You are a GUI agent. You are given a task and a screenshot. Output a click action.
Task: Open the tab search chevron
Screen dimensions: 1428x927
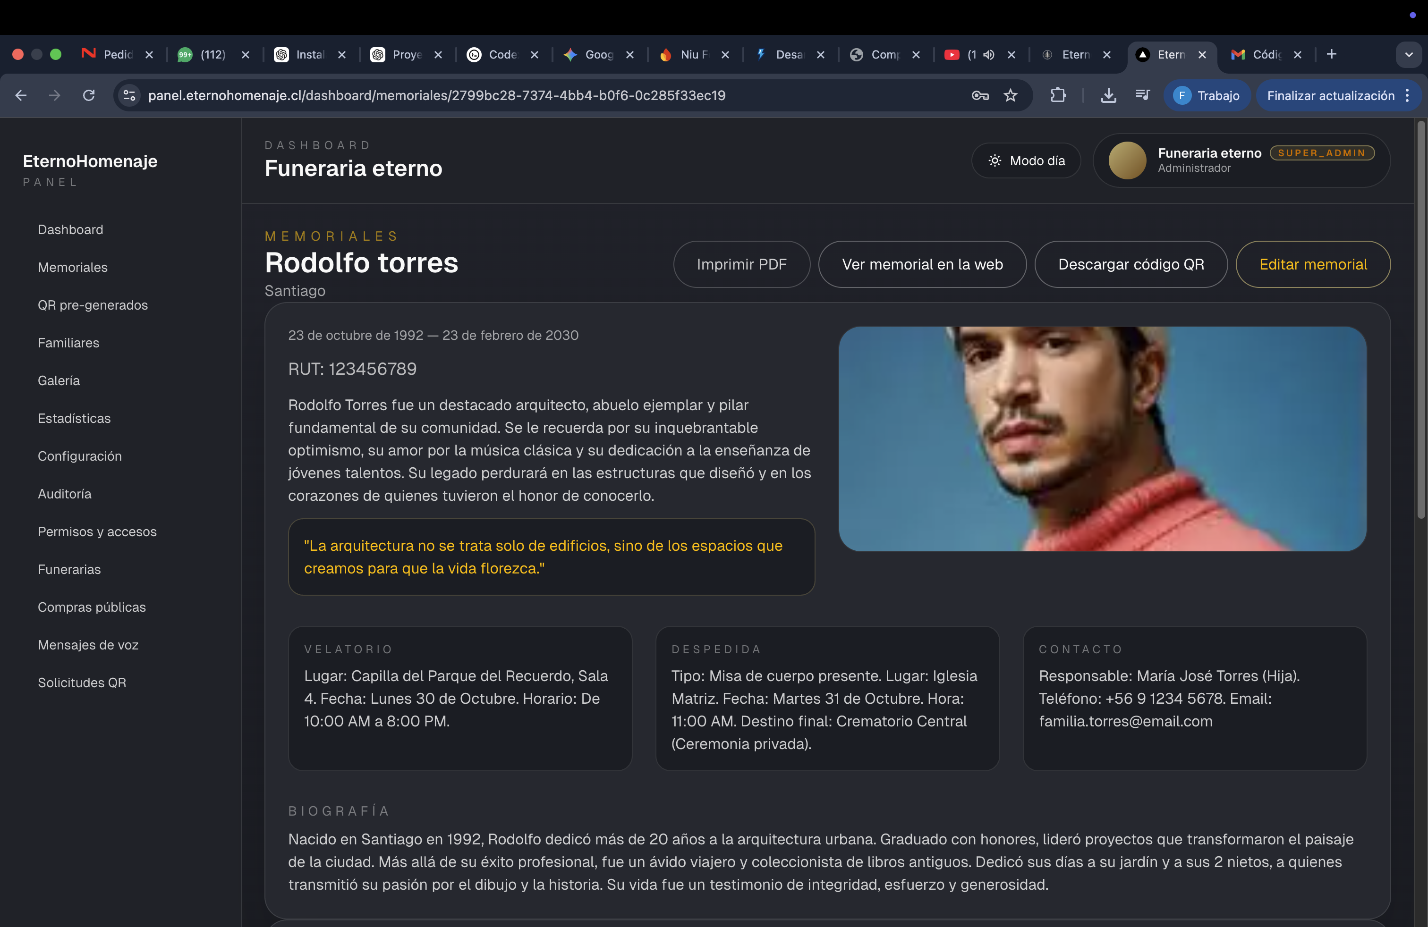click(x=1410, y=55)
